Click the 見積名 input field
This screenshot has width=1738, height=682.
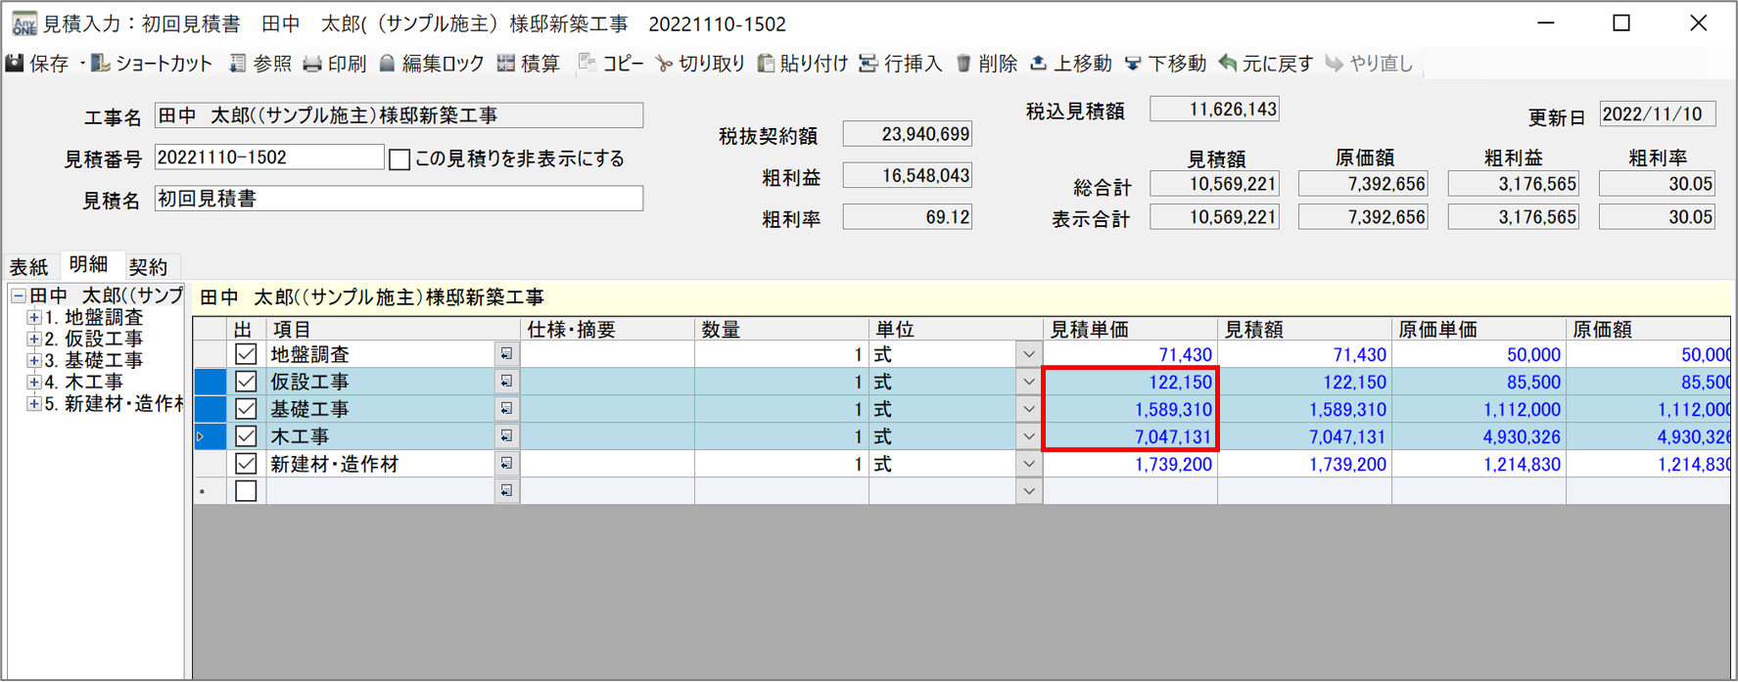[399, 199]
